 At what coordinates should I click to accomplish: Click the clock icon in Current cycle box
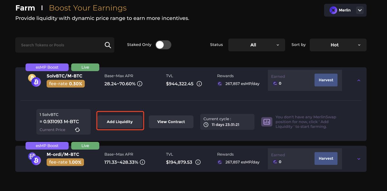click(206, 125)
